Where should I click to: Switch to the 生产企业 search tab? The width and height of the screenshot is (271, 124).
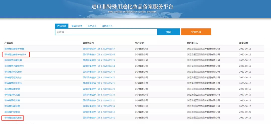[92, 26]
